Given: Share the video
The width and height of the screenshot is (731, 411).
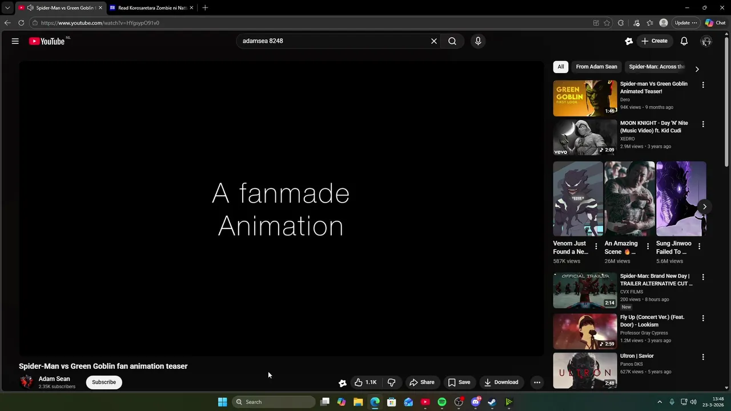Looking at the screenshot, I should [422, 382].
